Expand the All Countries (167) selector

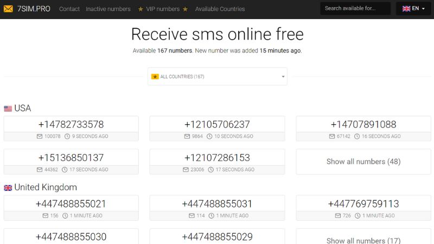(217, 76)
